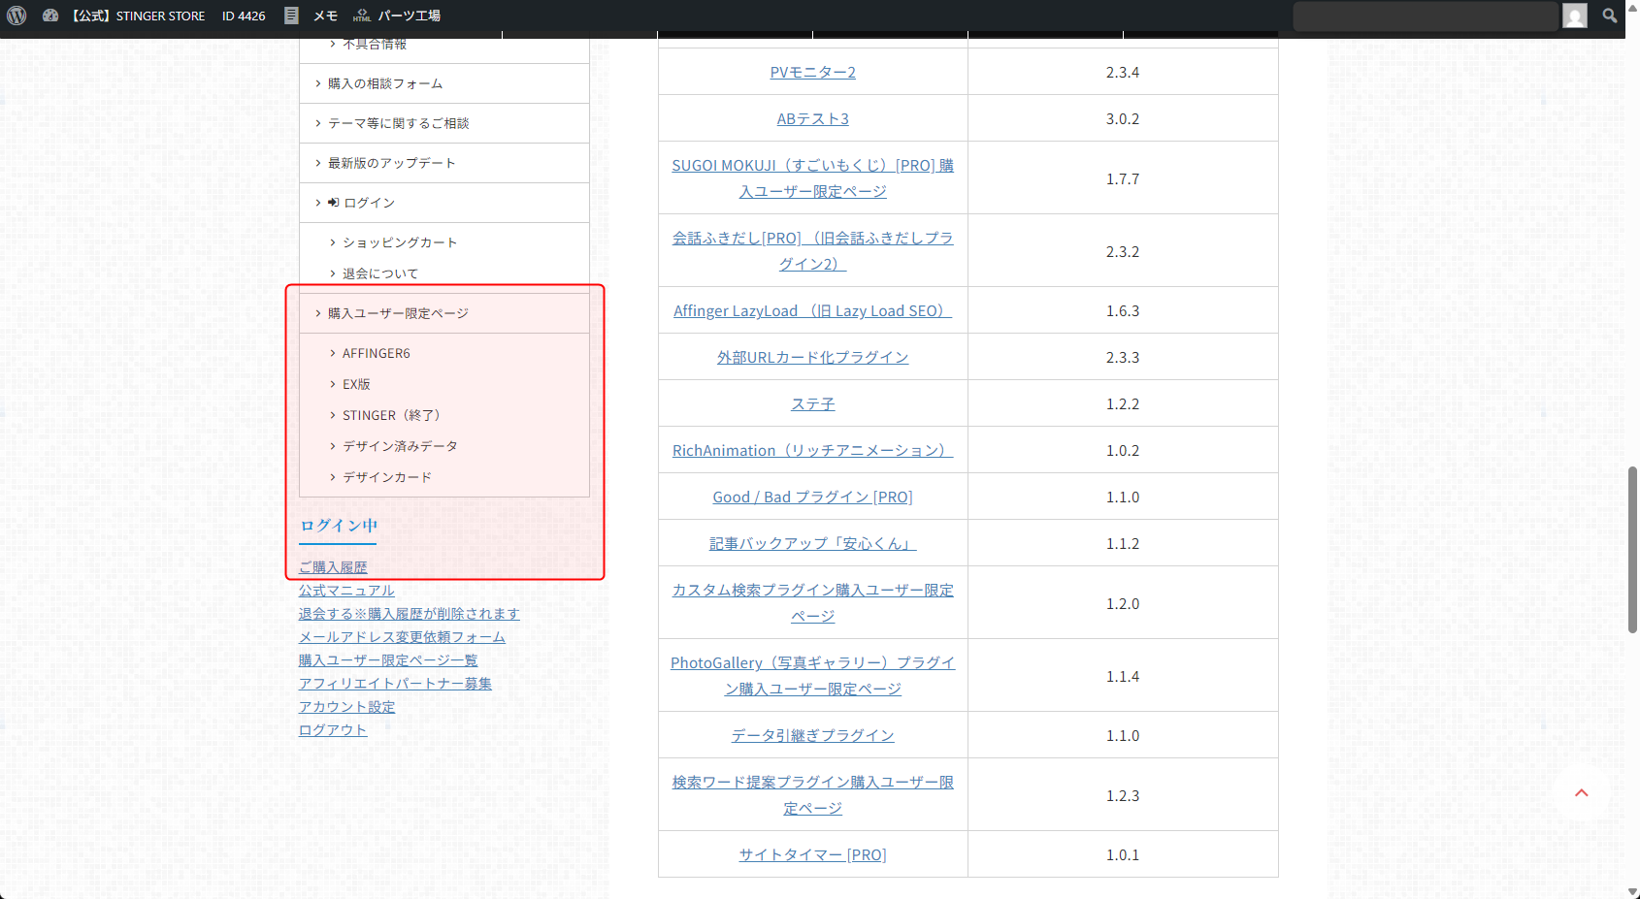Open 退会について sidebar item
This screenshot has height=899, width=1640.
click(x=379, y=273)
